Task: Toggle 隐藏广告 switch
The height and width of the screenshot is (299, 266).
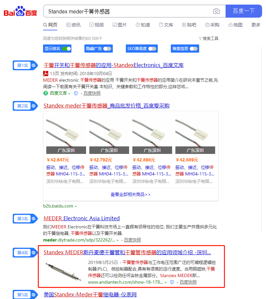Action: (x=107, y=49)
